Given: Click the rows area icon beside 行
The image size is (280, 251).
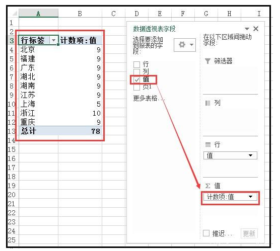Looking at the screenshot, I should point(208,144).
